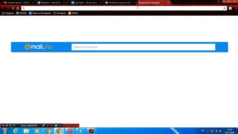
Task: Click the recorder magnifier zoom icon
Action: click(x=10, y=125)
